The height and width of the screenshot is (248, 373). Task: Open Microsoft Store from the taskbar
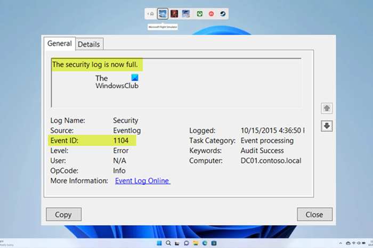[x=214, y=243]
